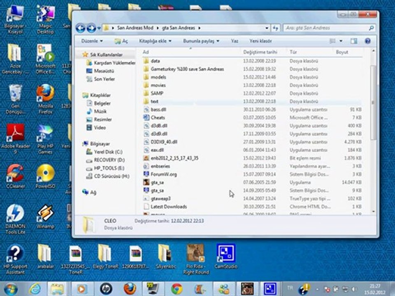Click 'gta San Andreas' breadcrumb segment
Image resolution: width=395 pixels, height=296 pixels.
[x=178, y=28]
